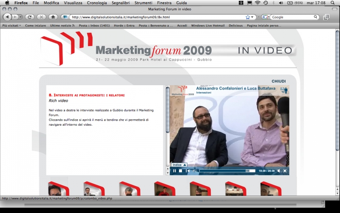Click the overlapping-windows toolbar icon
The height and width of the screenshot is (213, 340).
tap(326, 17)
